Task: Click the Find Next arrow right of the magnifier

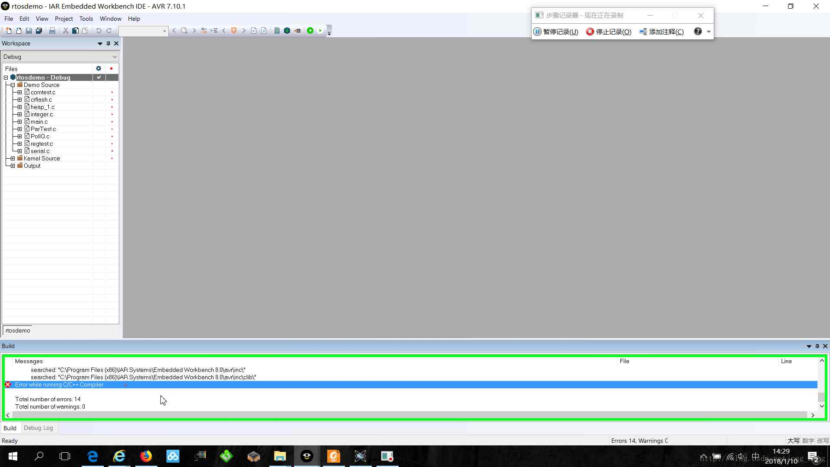Action: 194,31
